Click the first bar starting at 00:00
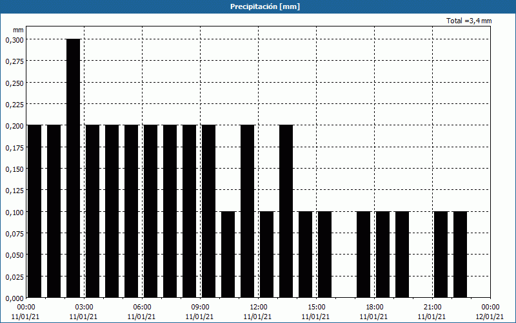Viewport: 516px width, 323px height. [x=35, y=211]
